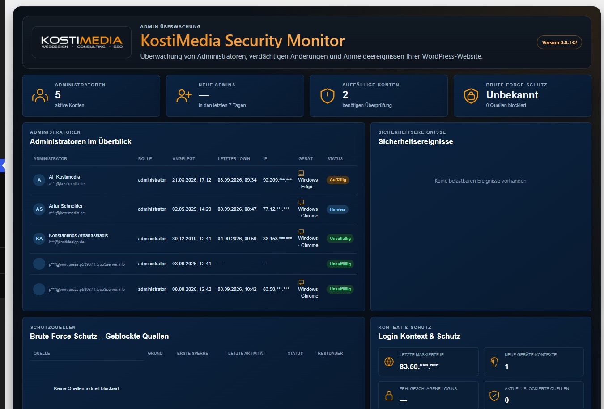The image size is (604, 409).
Task: Click the device icon for login 08.09.2026, 10:42
Action: tap(301, 282)
